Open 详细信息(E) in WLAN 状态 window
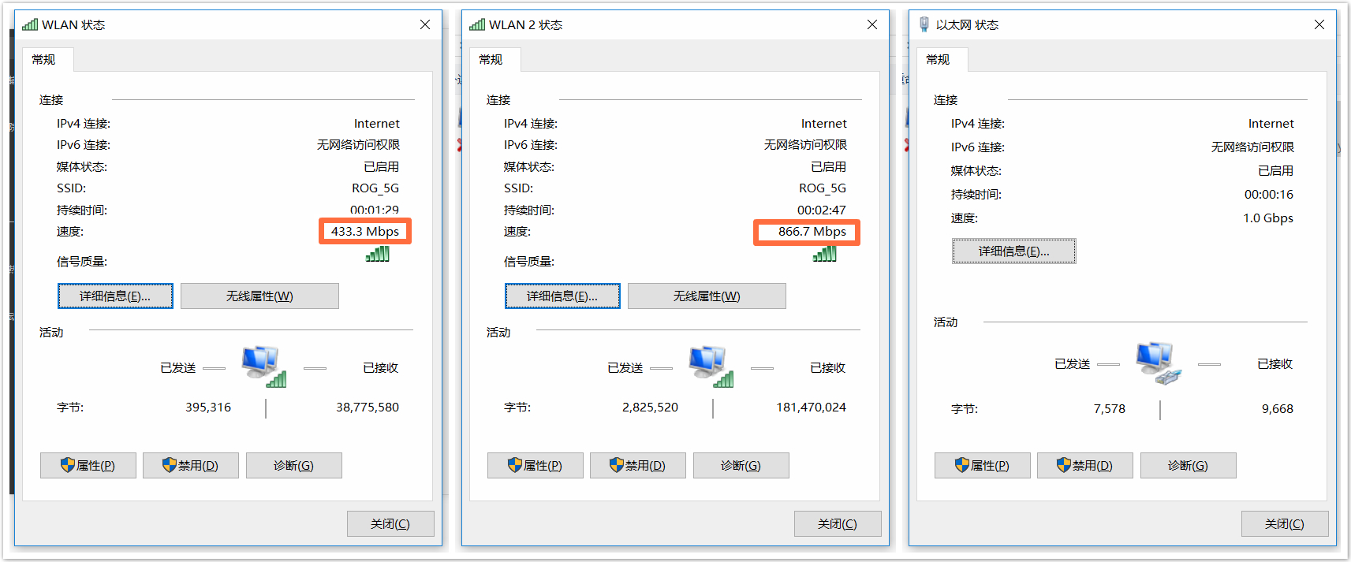The height and width of the screenshot is (562, 1351). click(x=115, y=296)
